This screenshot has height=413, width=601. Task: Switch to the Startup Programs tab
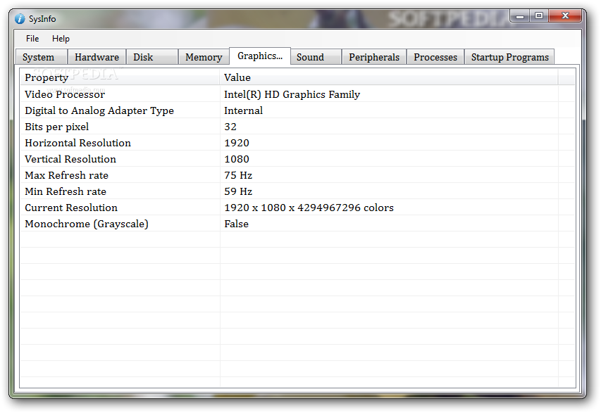509,57
